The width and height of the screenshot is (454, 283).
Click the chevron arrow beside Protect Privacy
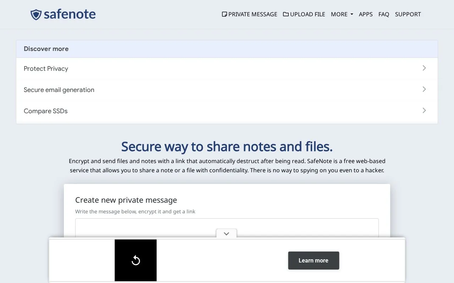pyautogui.click(x=424, y=68)
